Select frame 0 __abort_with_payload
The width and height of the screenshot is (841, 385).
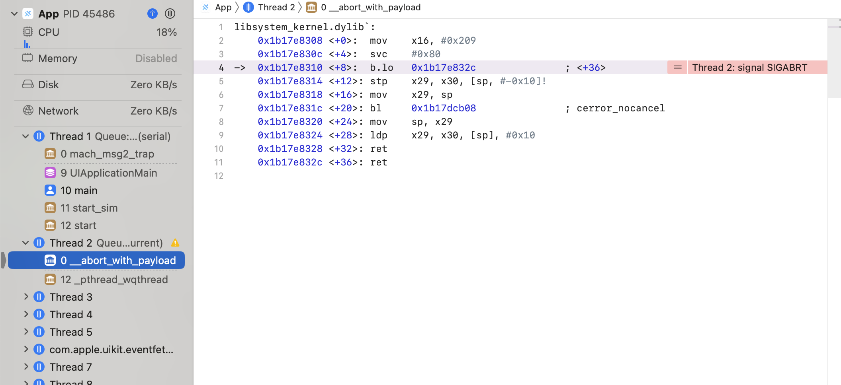96,261
